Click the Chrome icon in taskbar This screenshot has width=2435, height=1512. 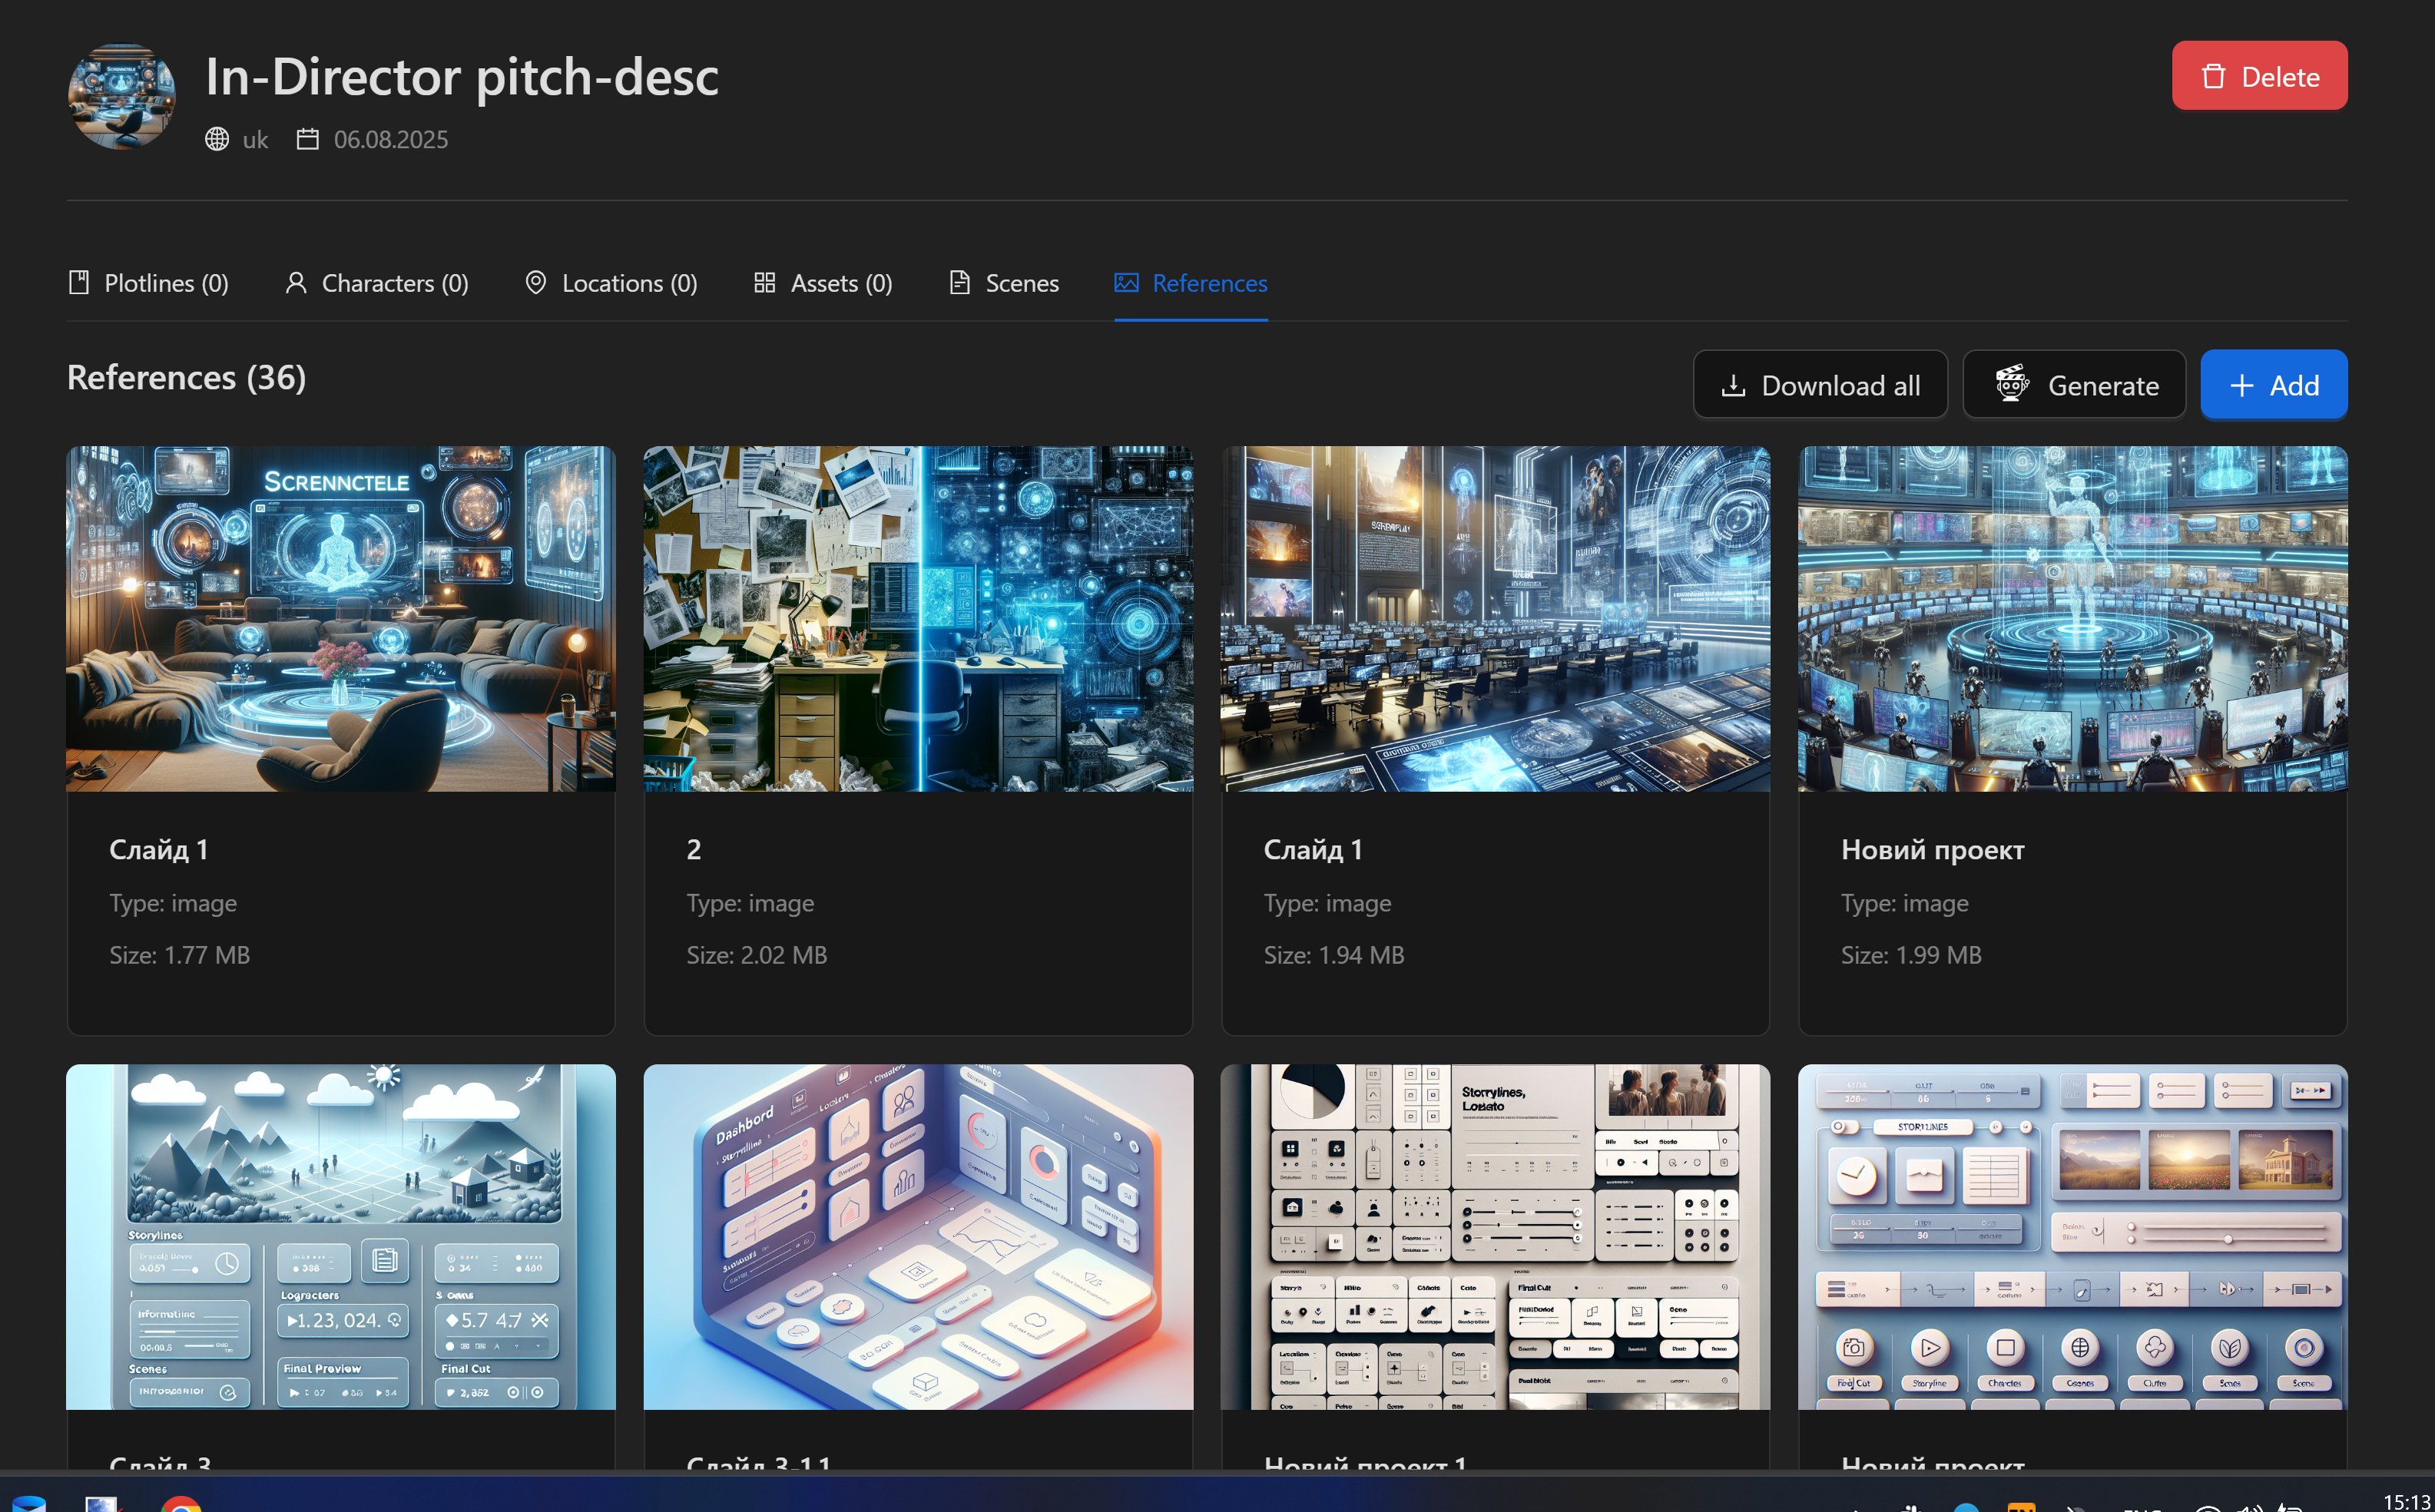(181, 1503)
